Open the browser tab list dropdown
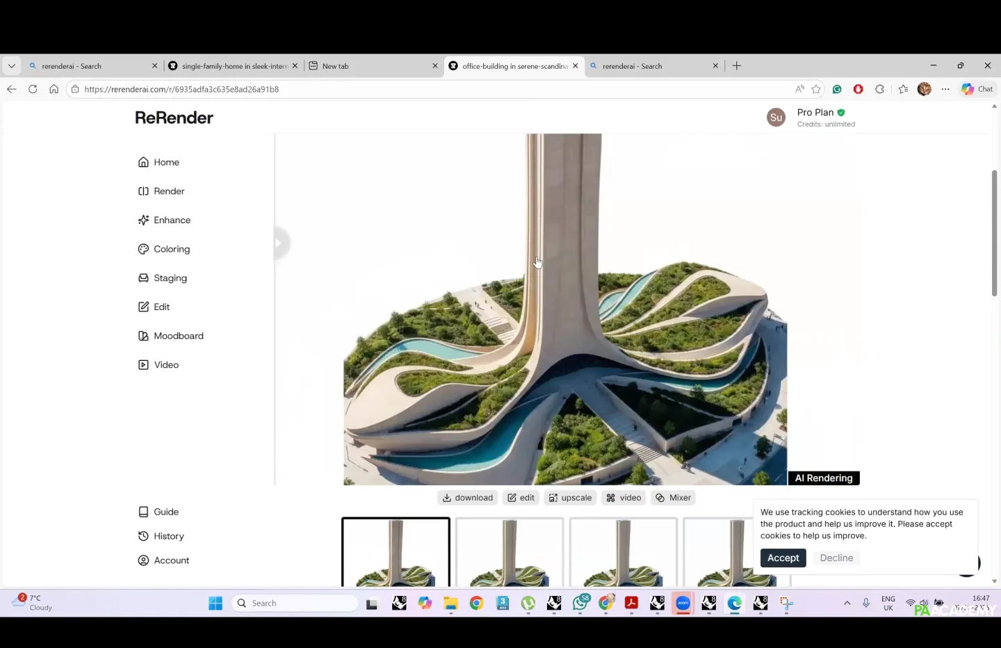 (12, 66)
